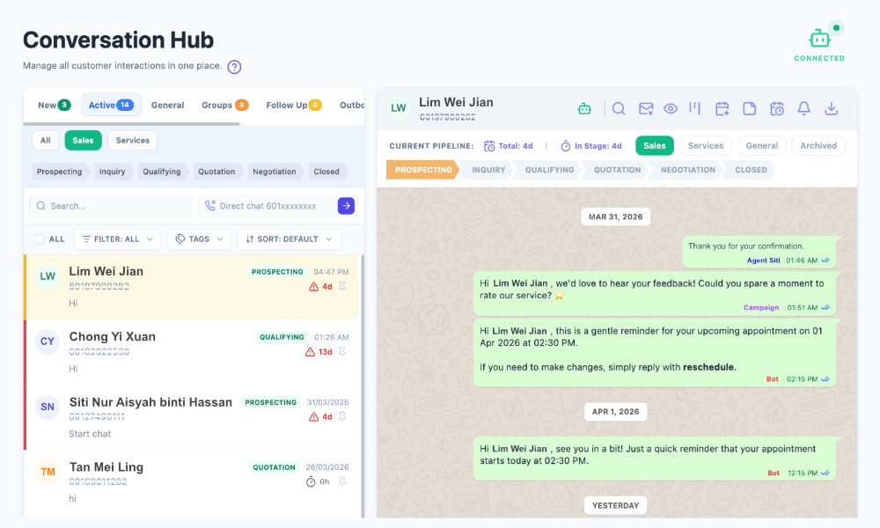Filter list by Qualifying stage

(162, 172)
